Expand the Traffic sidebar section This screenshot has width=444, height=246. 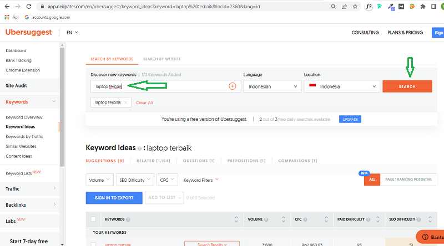pos(54,188)
